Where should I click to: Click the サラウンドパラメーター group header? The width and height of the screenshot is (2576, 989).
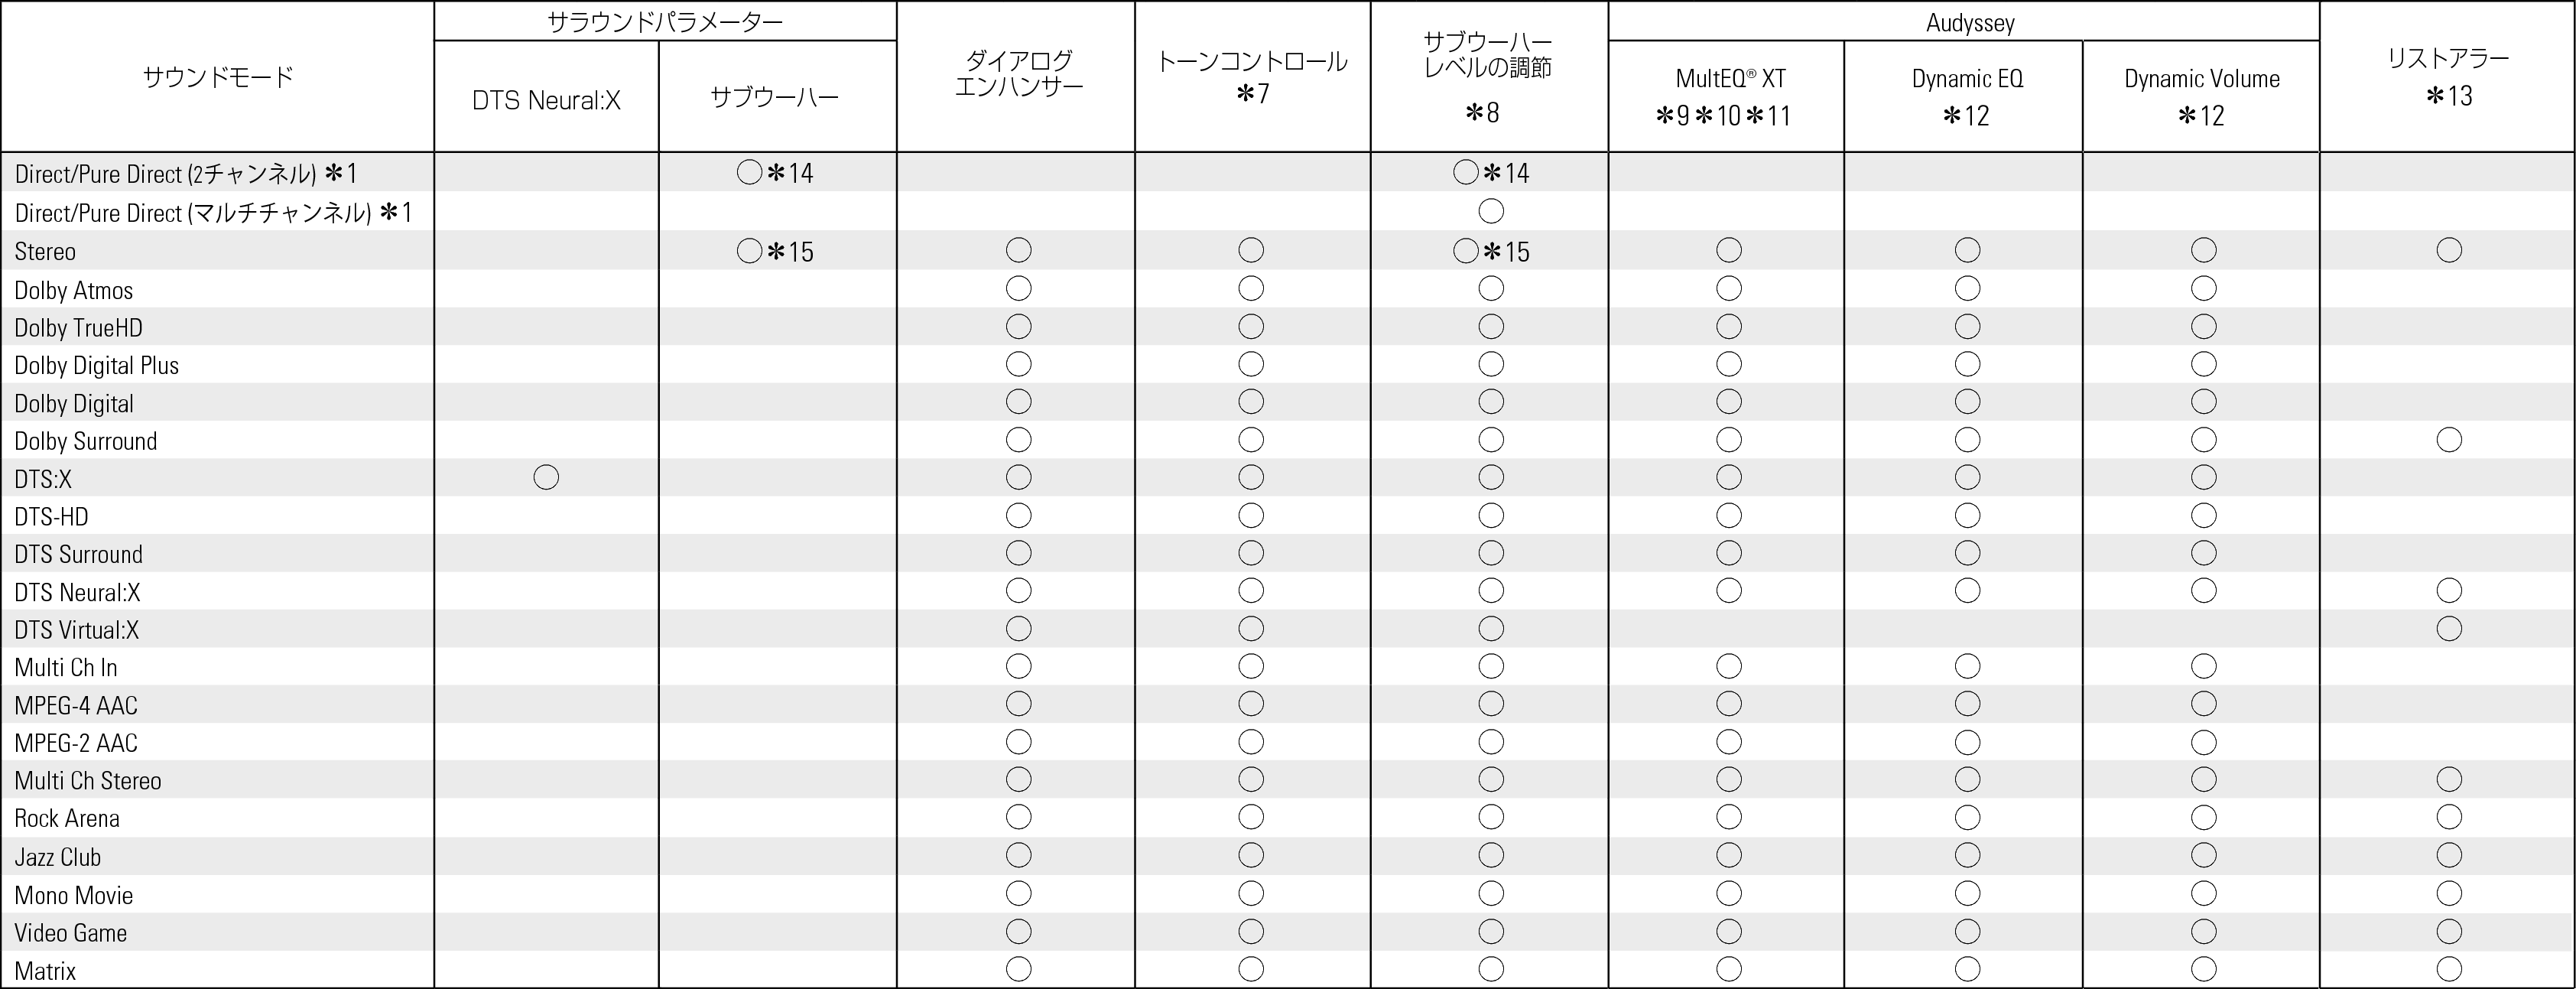coord(665,22)
